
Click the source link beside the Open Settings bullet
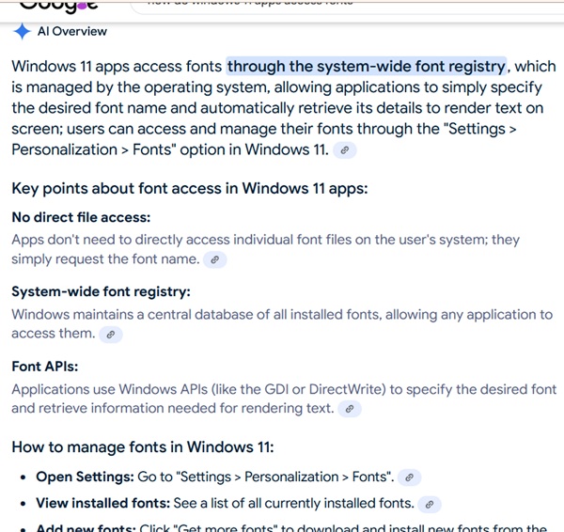point(410,477)
